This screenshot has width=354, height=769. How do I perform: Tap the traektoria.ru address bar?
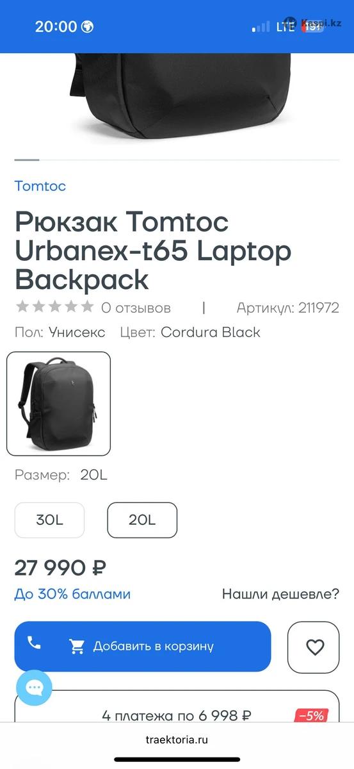[177, 740]
